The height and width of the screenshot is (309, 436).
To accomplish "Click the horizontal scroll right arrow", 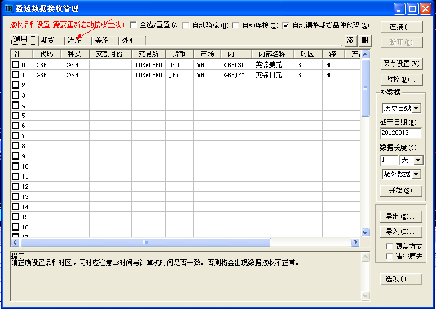I will pos(355,242).
